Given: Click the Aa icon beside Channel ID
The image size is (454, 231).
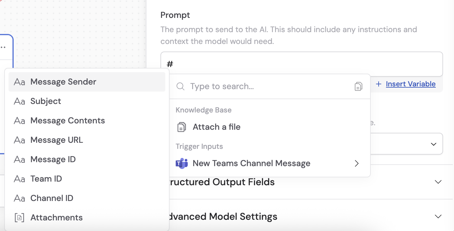Looking at the screenshot, I should tap(19, 198).
